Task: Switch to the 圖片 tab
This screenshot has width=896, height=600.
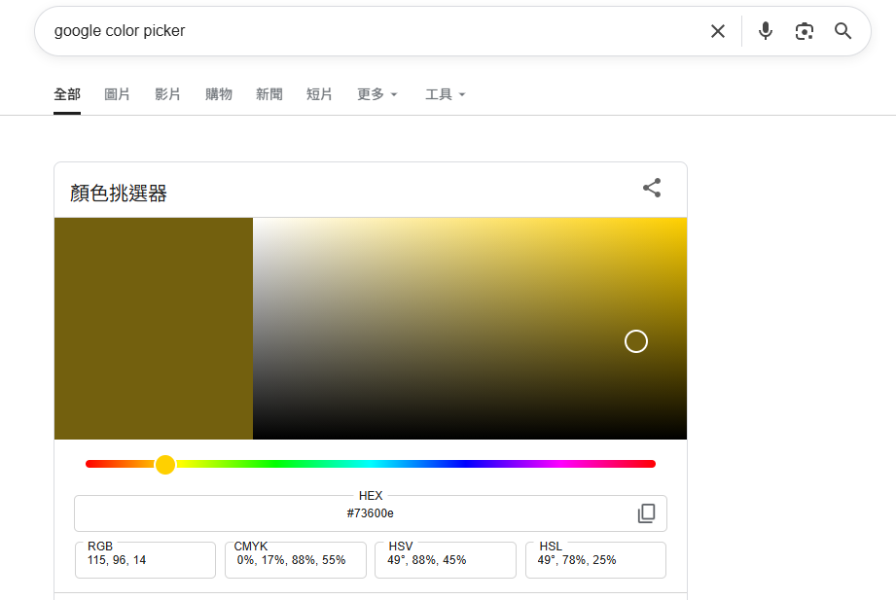Action: pyautogui.click(x=117, y=94)
